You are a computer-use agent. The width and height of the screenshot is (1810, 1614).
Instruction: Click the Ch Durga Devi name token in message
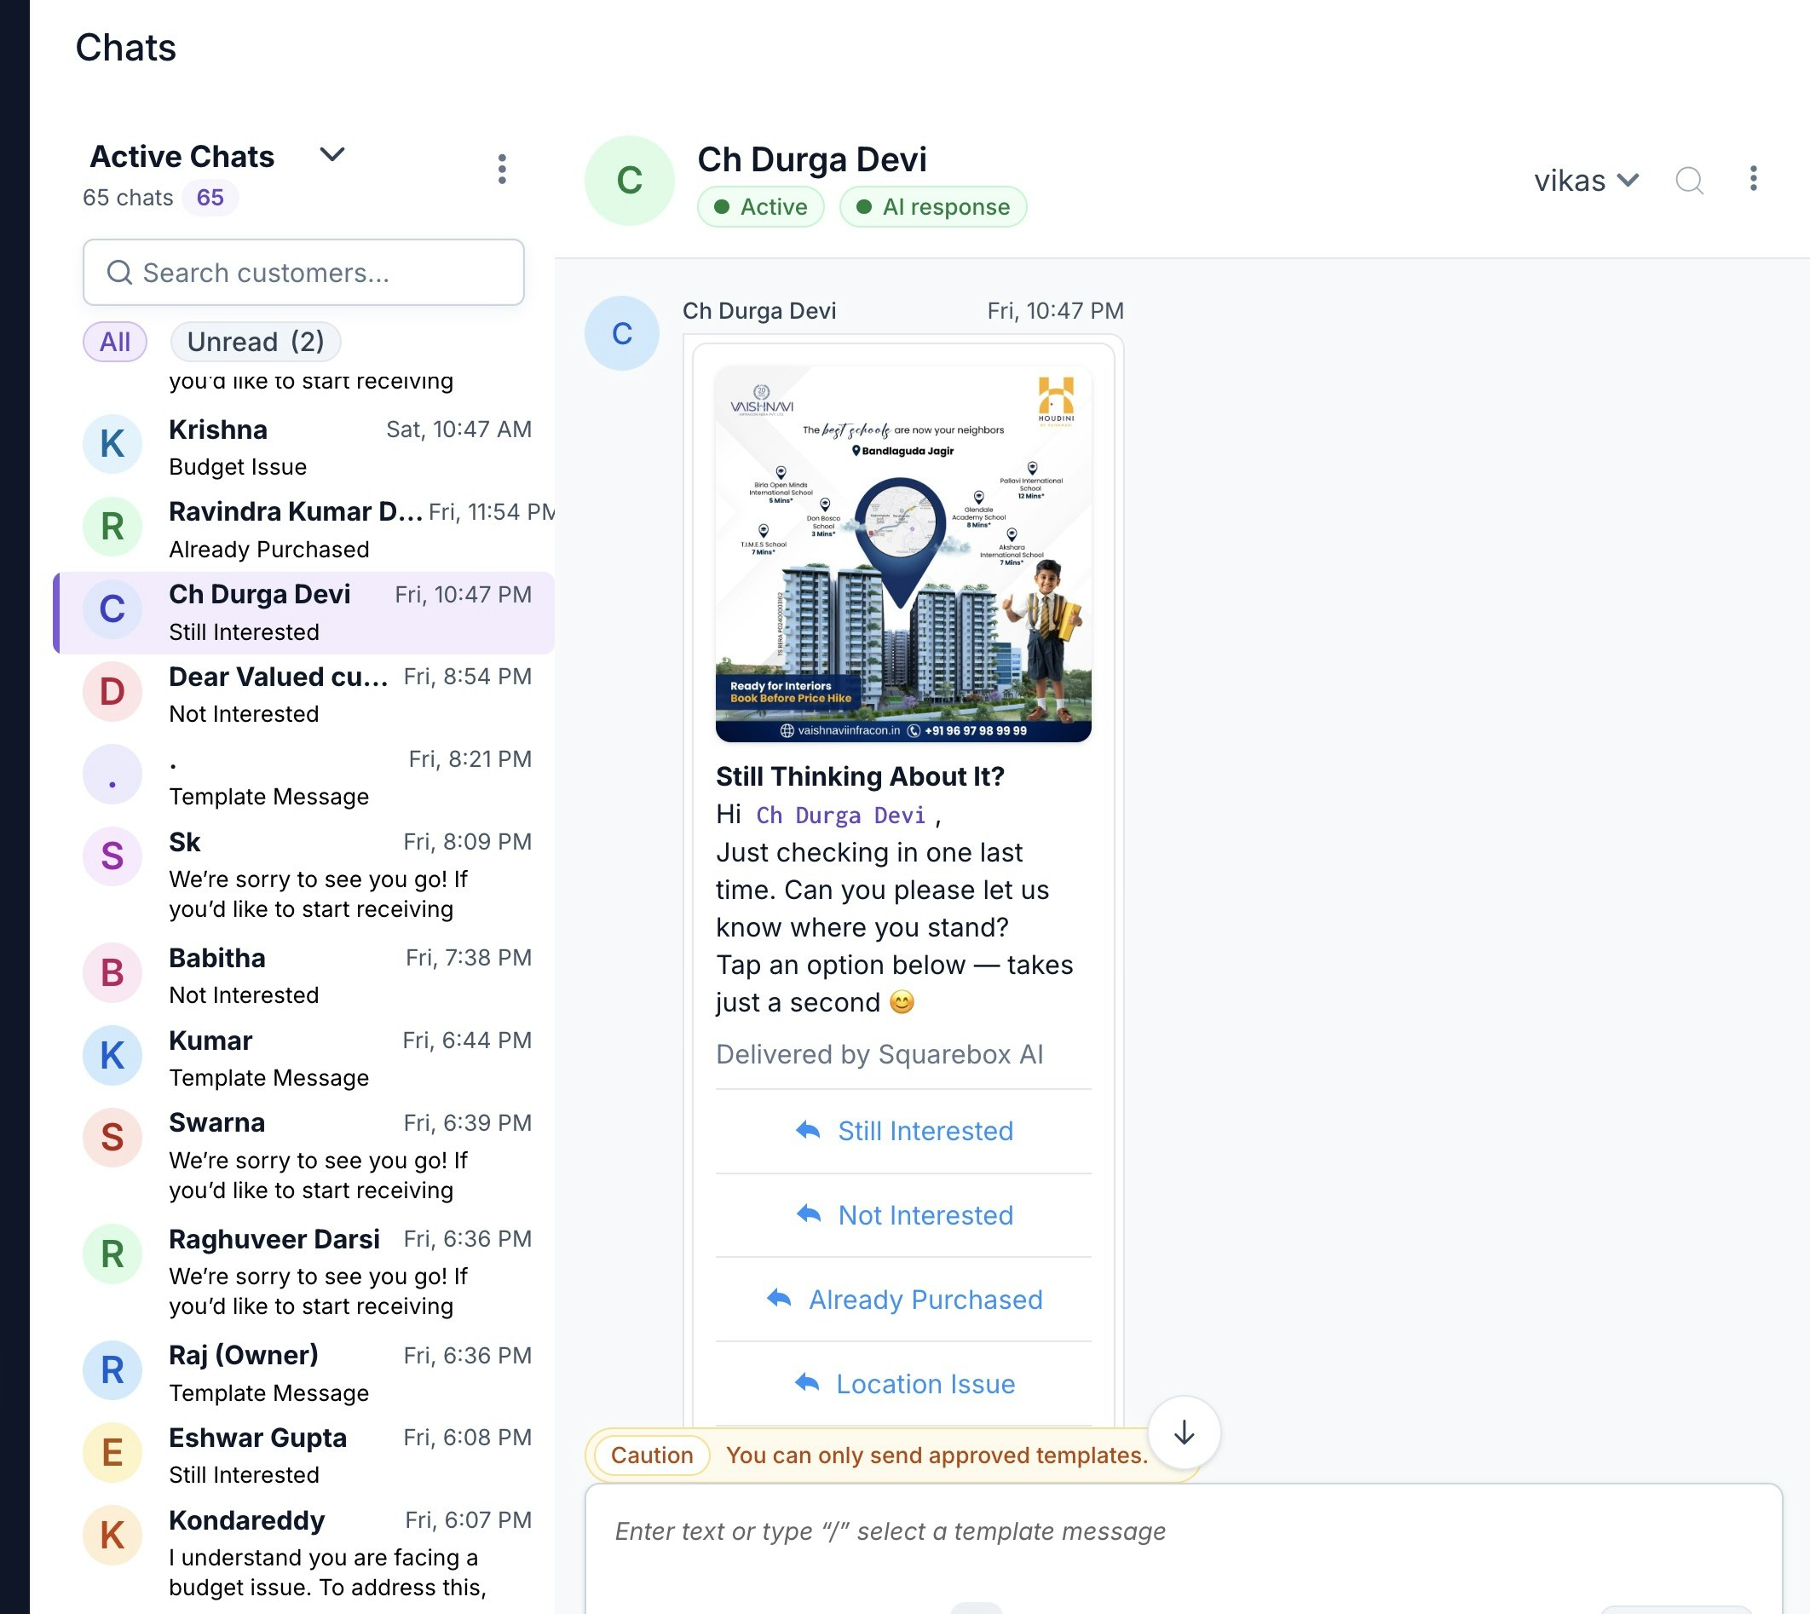[840, 816]
